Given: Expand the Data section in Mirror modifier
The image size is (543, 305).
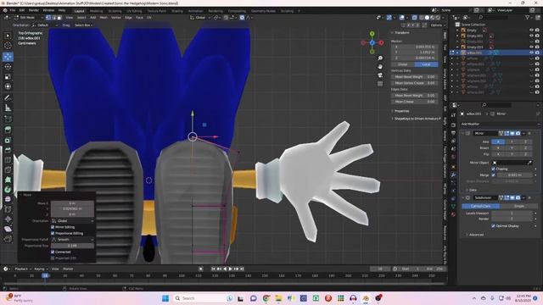Looking at the screenshot, I should coord(473,190).
